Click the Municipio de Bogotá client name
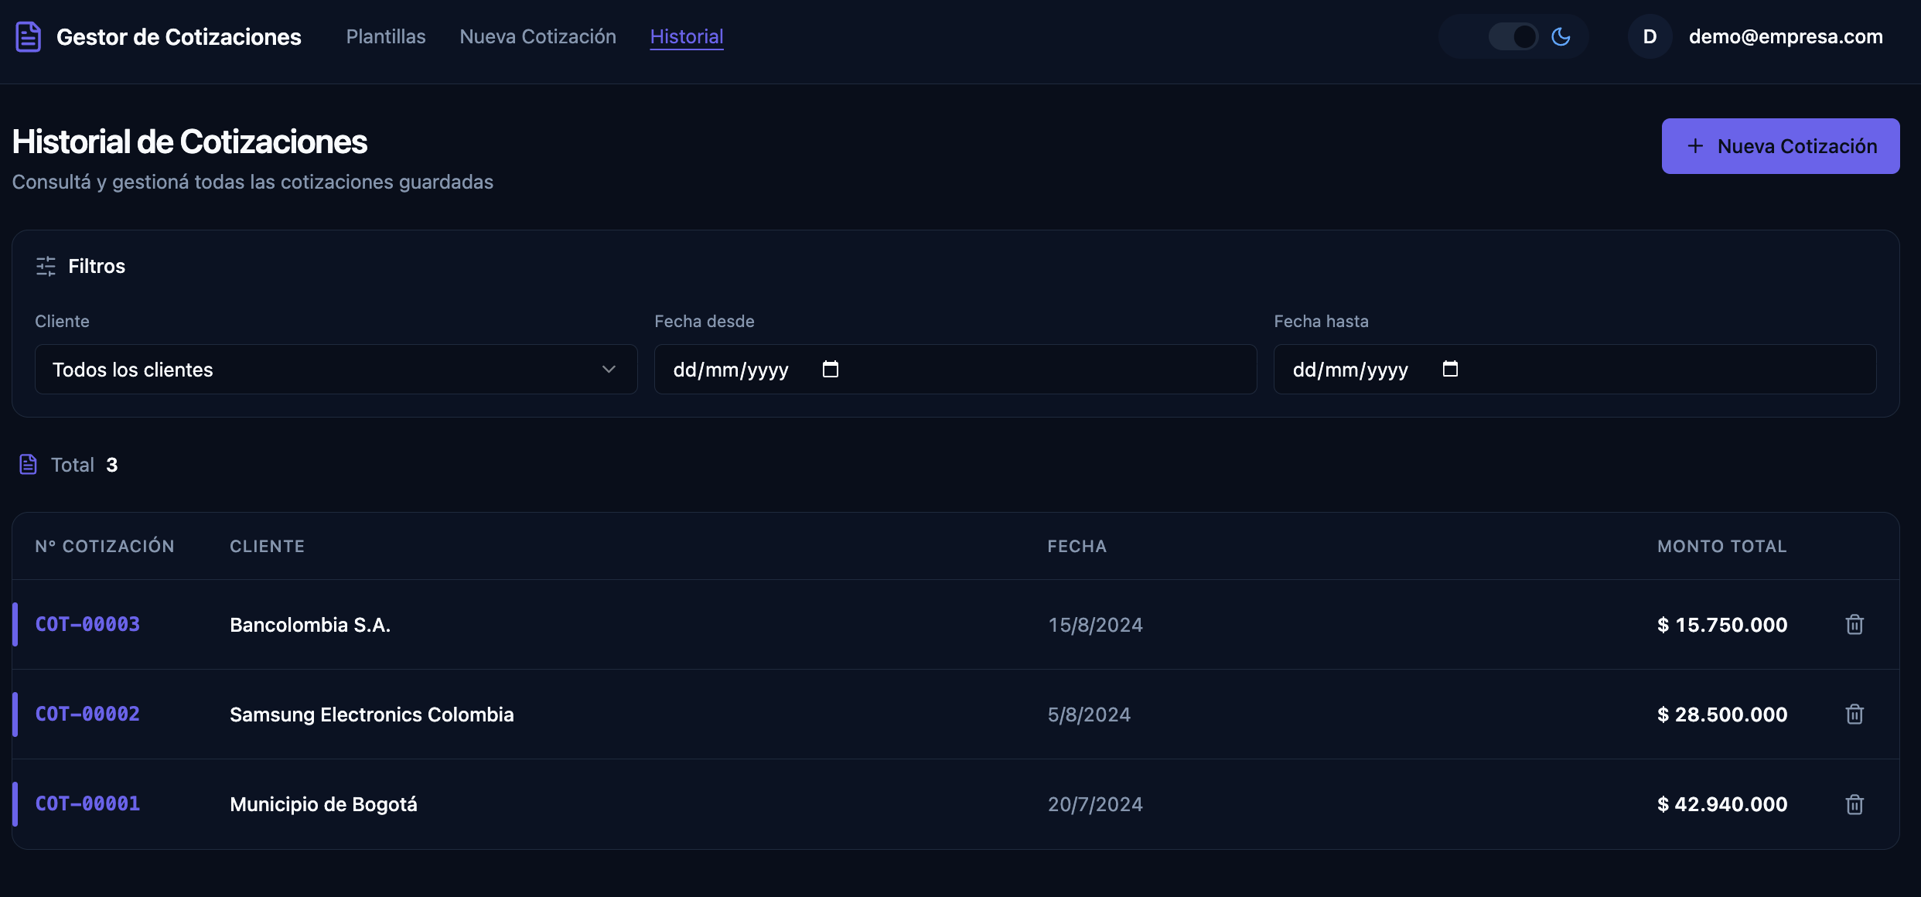Image resolution: width=1921 pixels, height=897 pixels. (323, 804)
